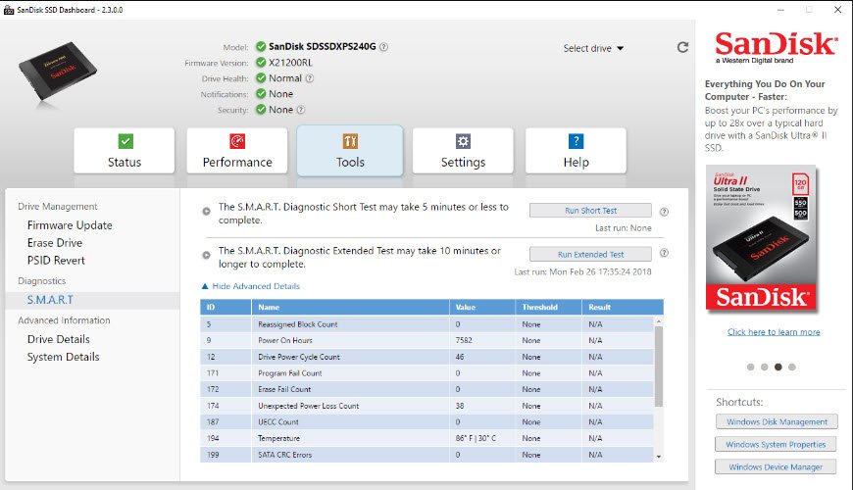The image size is (853, 490).
Task: Open Windows Device Manager shortcut
Action: coord(776,467)
